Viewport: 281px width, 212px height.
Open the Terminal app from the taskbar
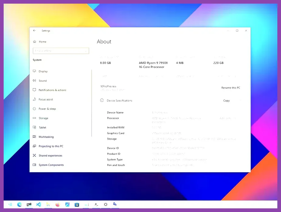point(29,204)
